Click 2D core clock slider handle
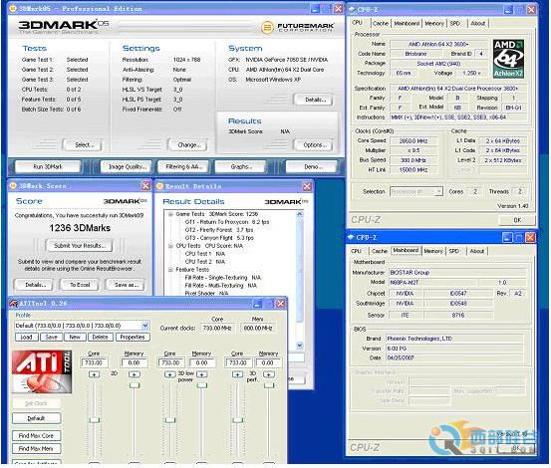The image size is (551, 468). click(95, 420)
